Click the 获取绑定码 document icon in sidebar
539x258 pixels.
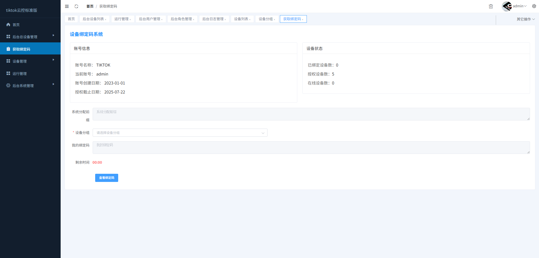point(8,49)
